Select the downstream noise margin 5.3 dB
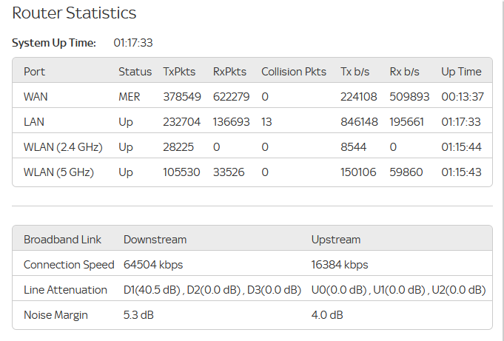This screenshot has width=504, height=341. 138,314
